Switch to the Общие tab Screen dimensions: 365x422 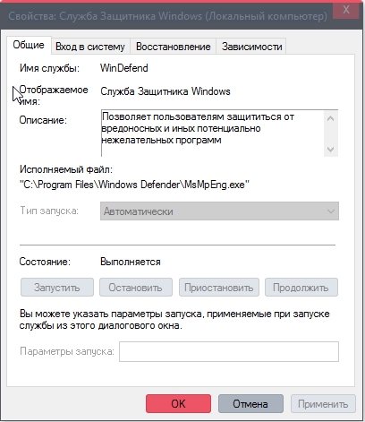[x=29, y=45]
